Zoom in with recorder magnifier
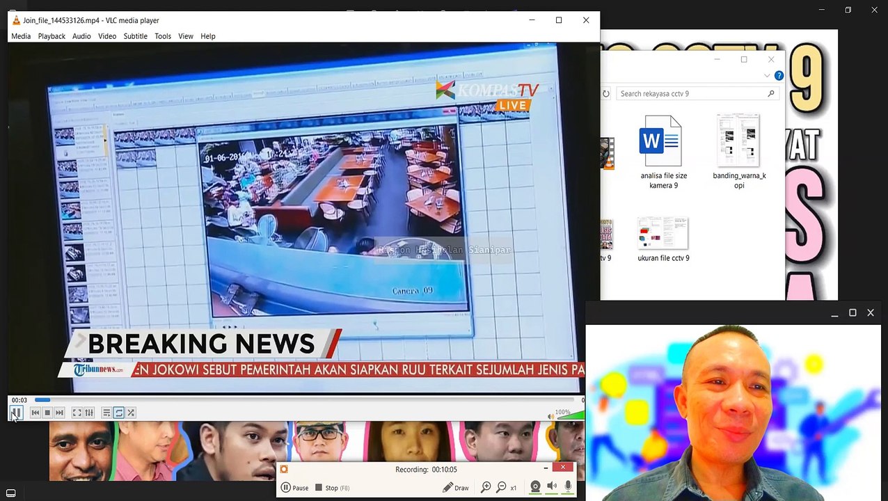 pos(486,487)
